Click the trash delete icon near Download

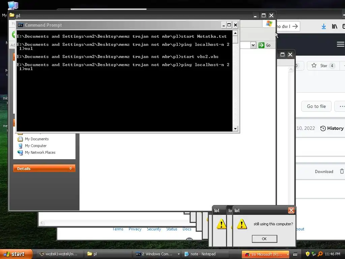point(342,171)
